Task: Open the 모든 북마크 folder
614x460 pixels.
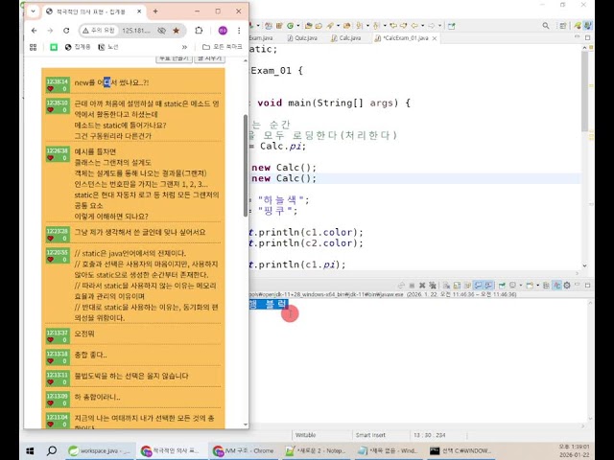Action: click(223, 47)
